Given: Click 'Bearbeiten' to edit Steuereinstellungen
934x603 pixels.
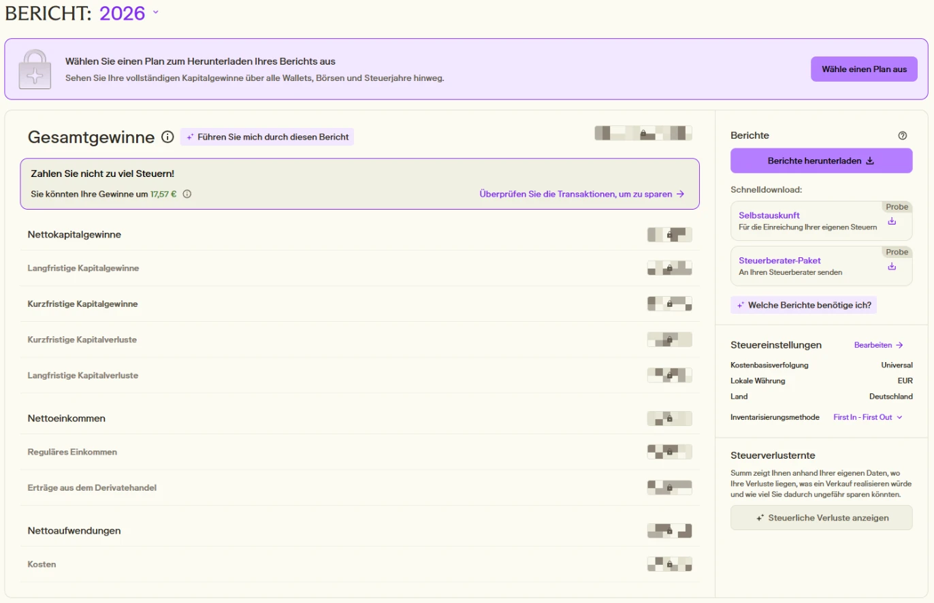Looking at the screenshot, I should click(879, 345).
